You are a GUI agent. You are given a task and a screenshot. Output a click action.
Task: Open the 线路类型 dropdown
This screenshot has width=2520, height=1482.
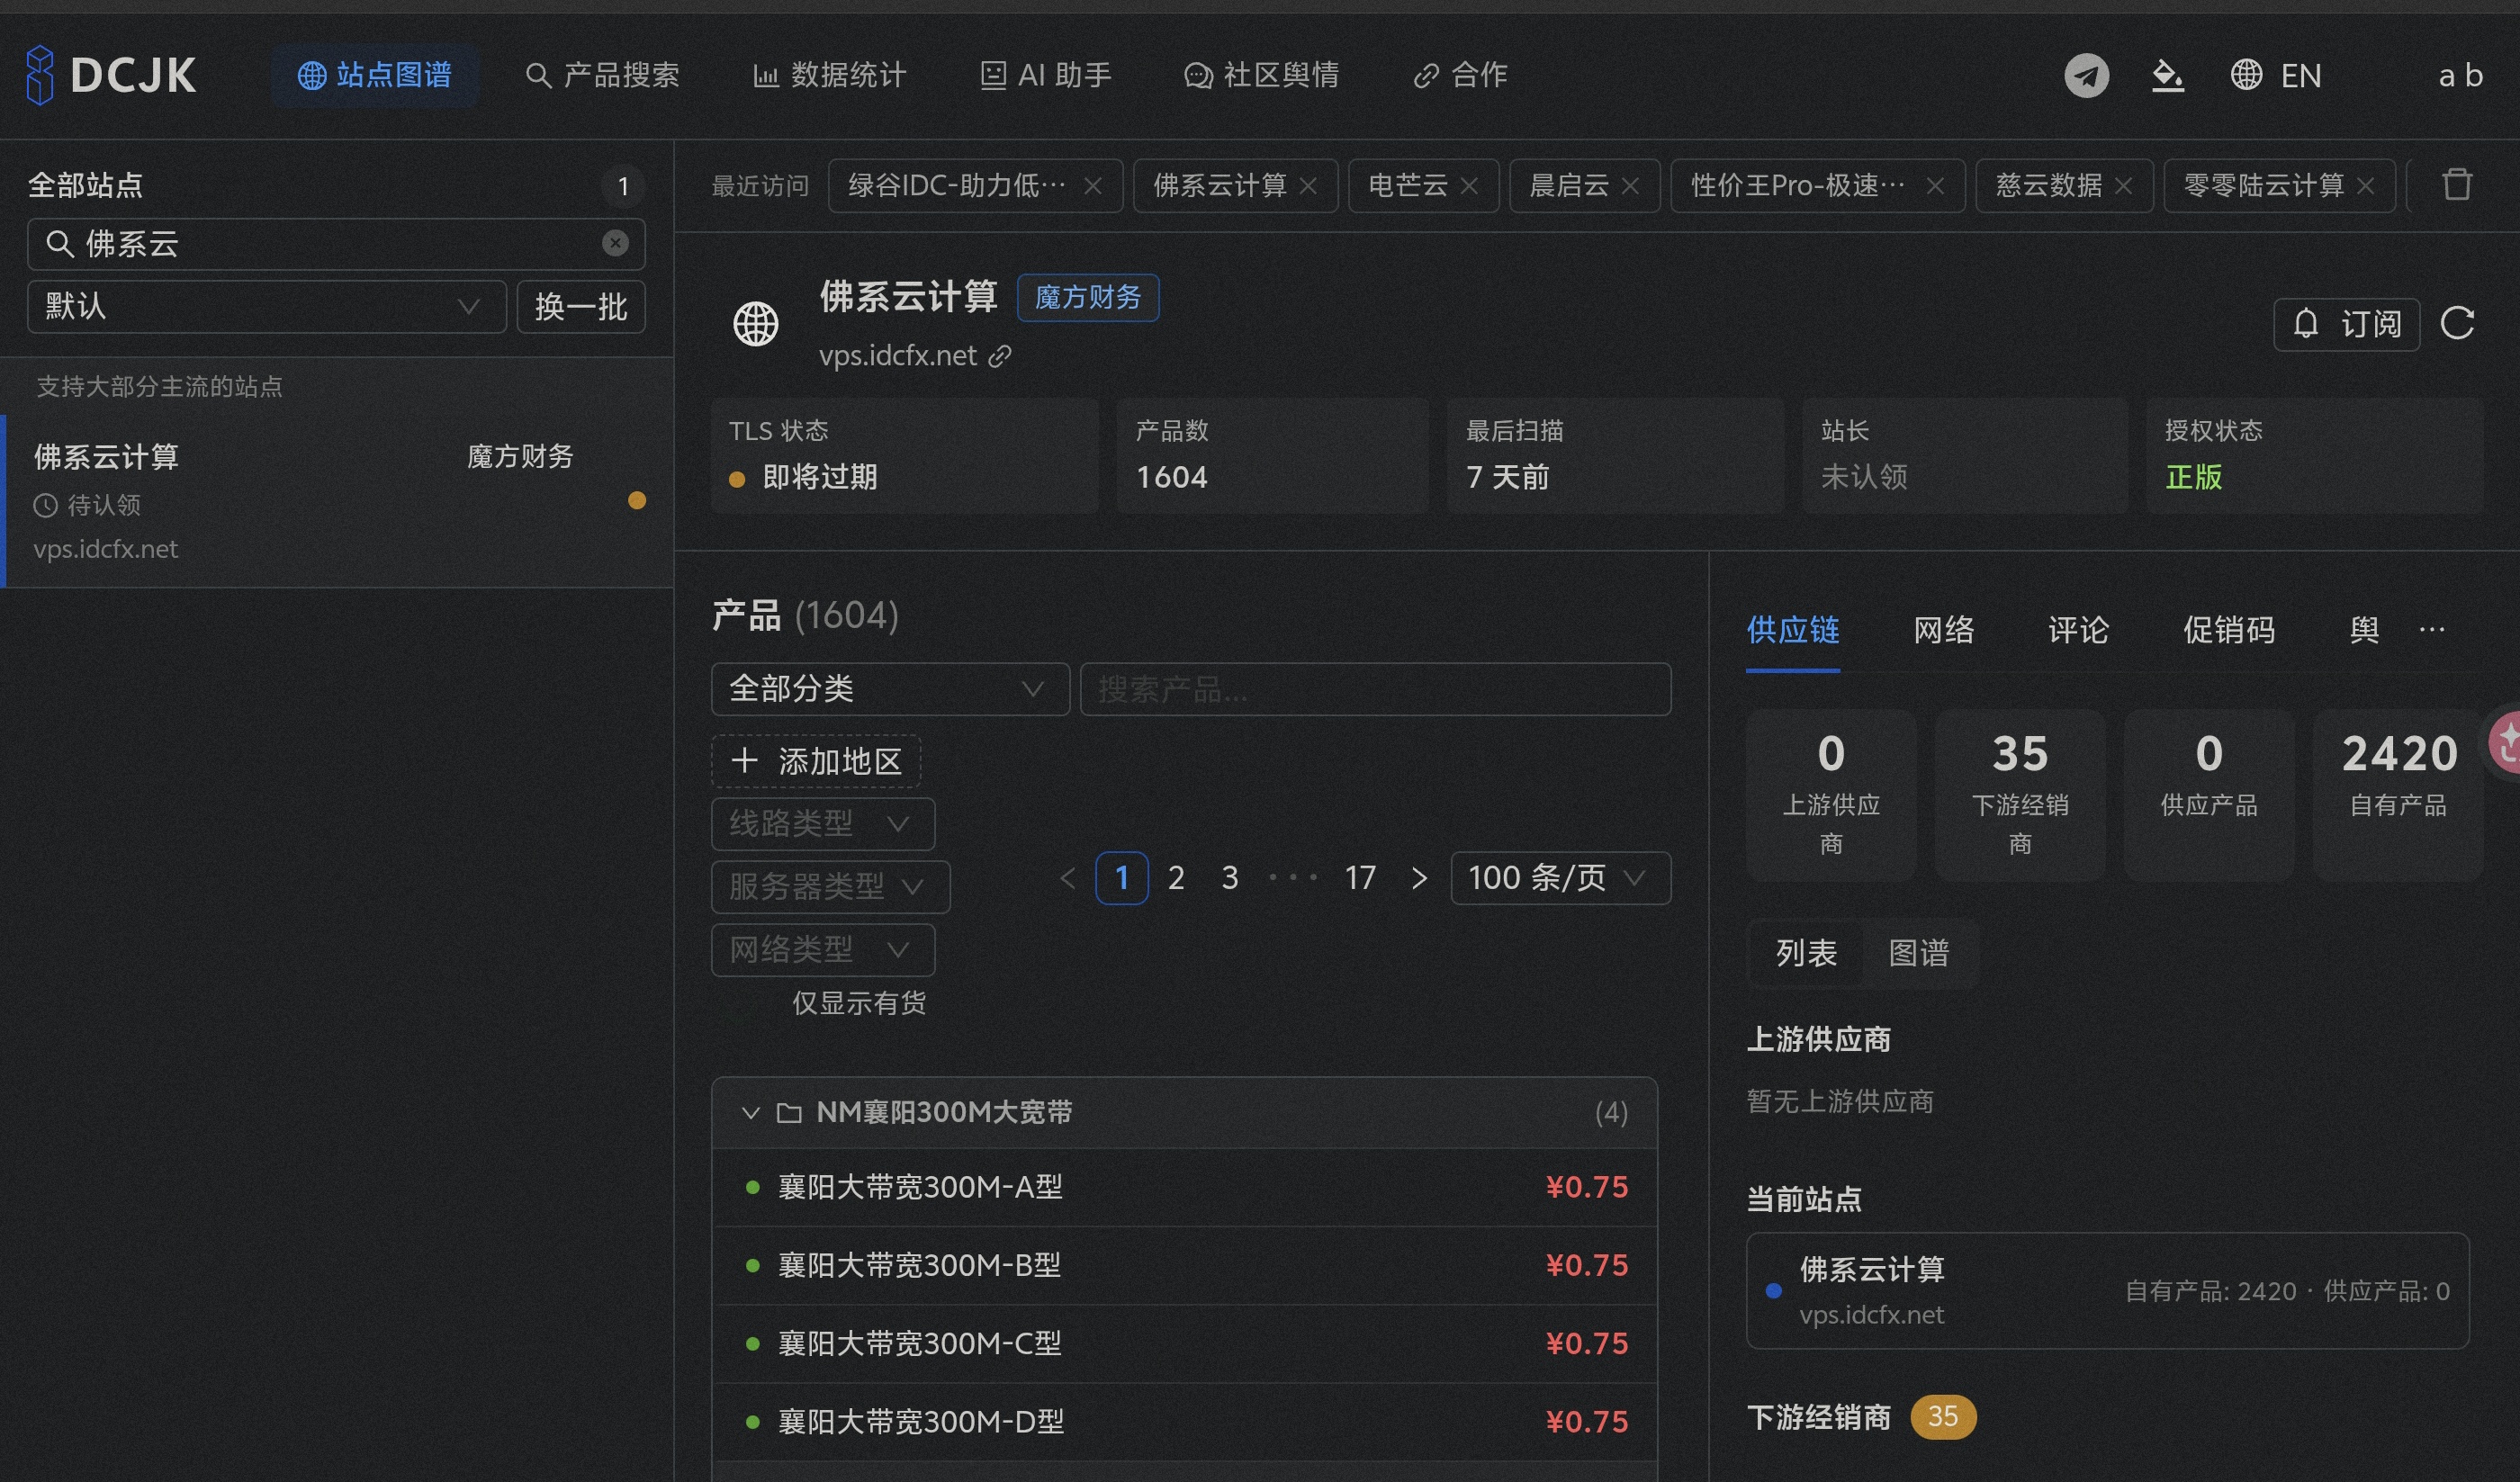tap(823, 824)
